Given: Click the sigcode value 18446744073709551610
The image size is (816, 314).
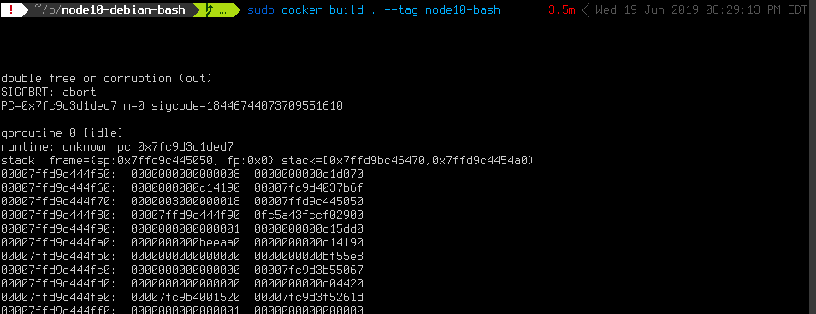Looking at the screenshot, I should (x=275, y=106).
